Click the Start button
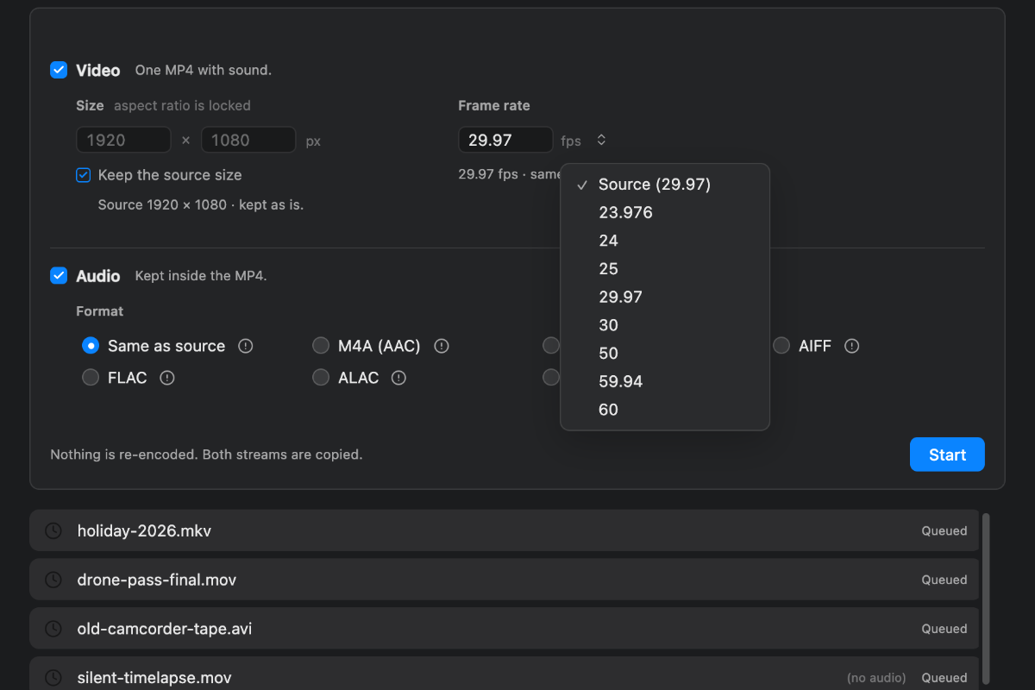 coord(947,455)
